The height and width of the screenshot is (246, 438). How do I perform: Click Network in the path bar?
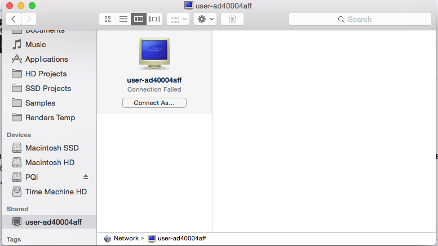coord(126,238)
